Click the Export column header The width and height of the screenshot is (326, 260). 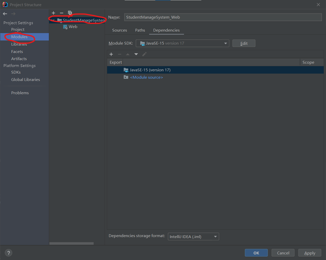(x=116, y=62)
